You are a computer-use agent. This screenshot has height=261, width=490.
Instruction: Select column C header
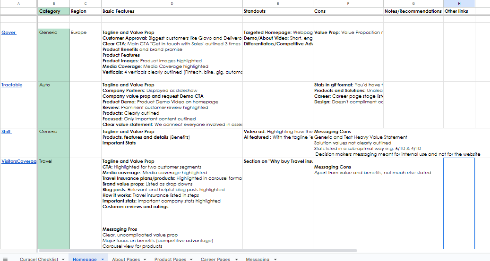[86, 3]
